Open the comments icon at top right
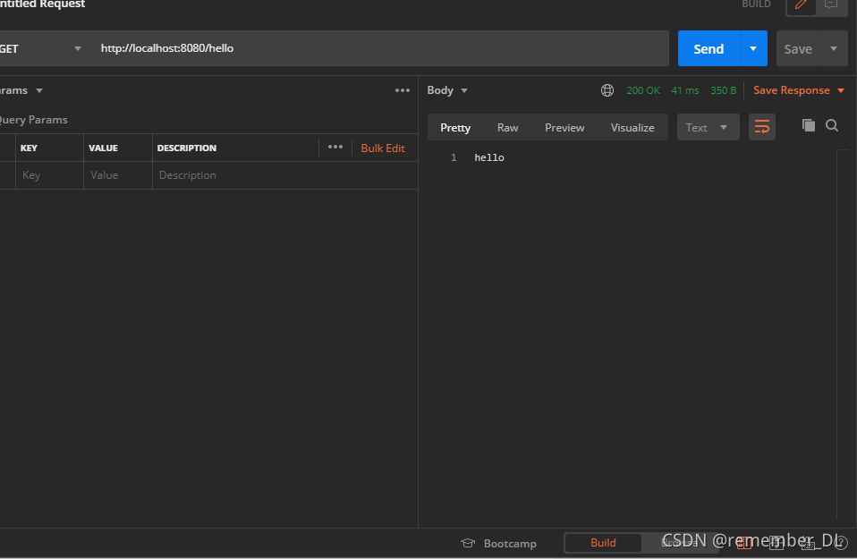Viewport: 857px width, 559px height. 831,4
